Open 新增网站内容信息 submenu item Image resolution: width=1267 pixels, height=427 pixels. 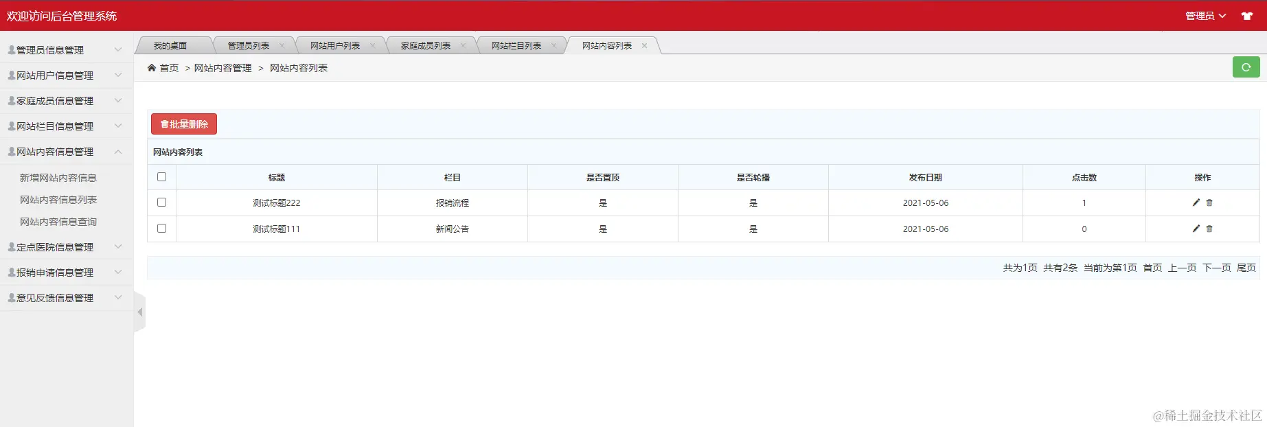tap(58, 178)
